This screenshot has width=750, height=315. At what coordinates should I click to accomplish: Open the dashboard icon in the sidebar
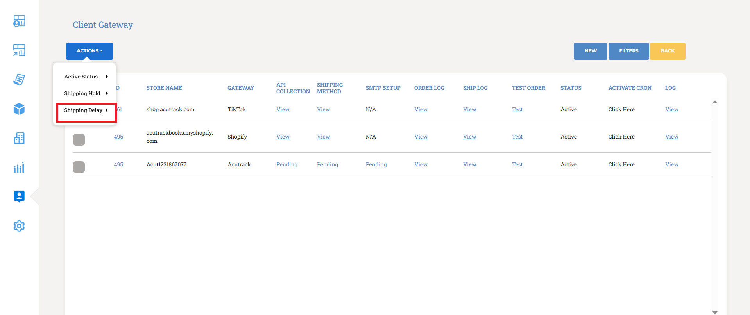(19, 21)
